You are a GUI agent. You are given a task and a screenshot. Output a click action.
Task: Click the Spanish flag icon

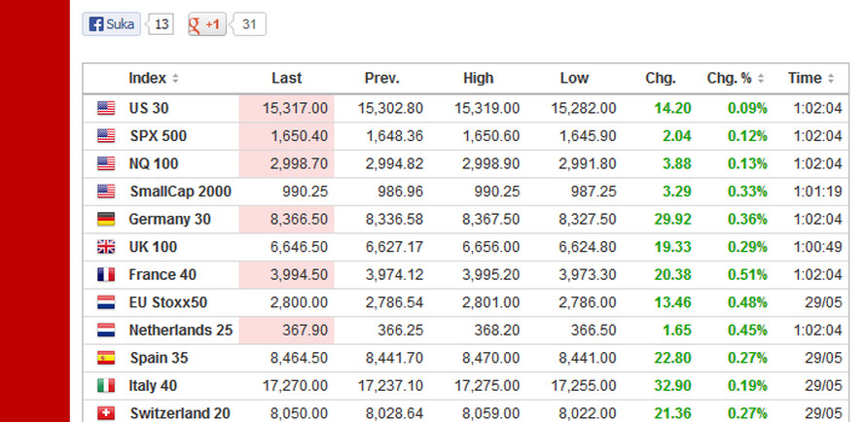click(106, 358)
